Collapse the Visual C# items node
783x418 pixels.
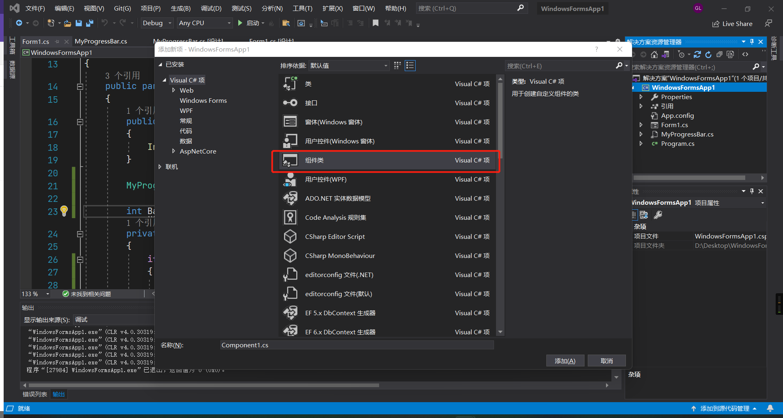164,80
